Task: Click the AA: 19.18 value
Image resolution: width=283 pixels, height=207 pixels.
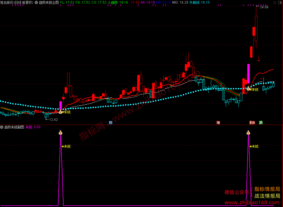Action: tap(148, 2)
